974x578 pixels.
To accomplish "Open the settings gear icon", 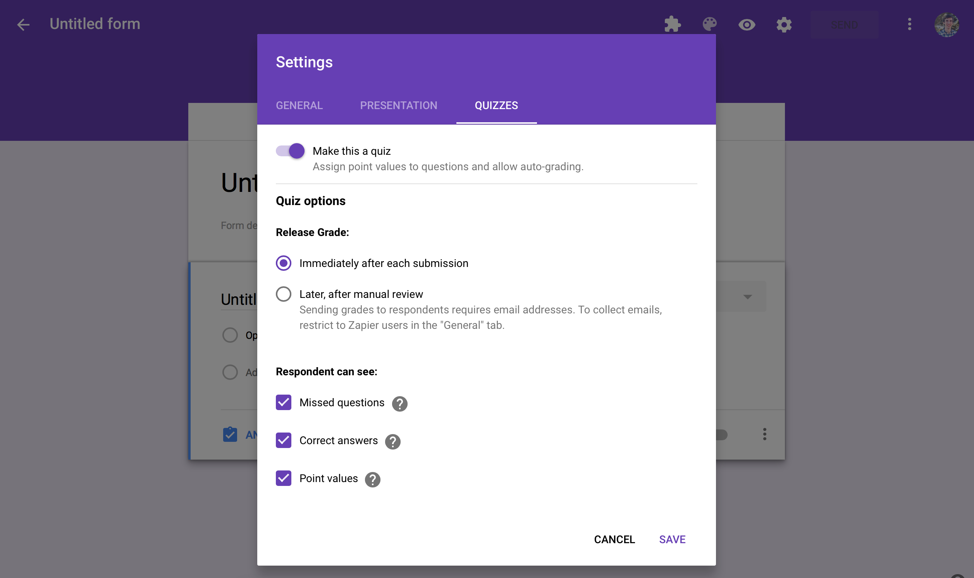I will [784, 25].
